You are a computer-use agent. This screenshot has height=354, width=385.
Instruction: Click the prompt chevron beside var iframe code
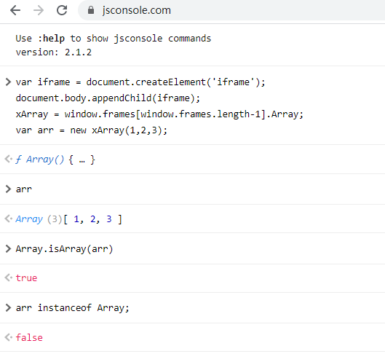(8, 82)
